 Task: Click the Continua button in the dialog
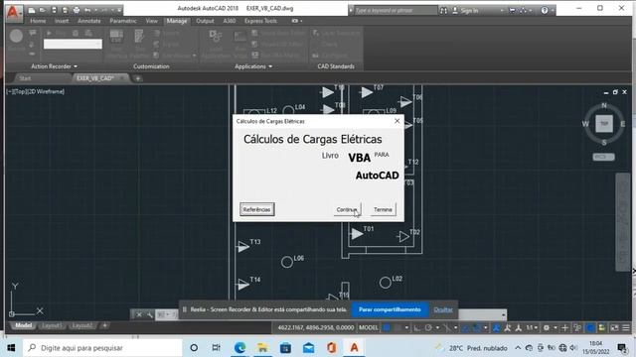pos(347,209)
